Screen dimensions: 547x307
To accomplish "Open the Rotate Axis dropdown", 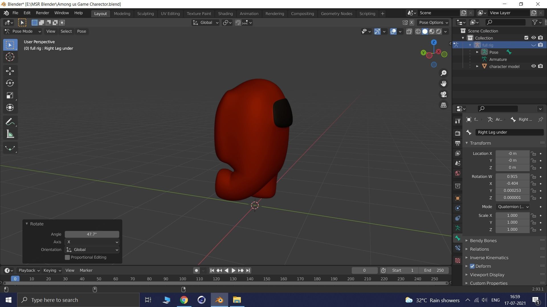I will tap(92, 242).
